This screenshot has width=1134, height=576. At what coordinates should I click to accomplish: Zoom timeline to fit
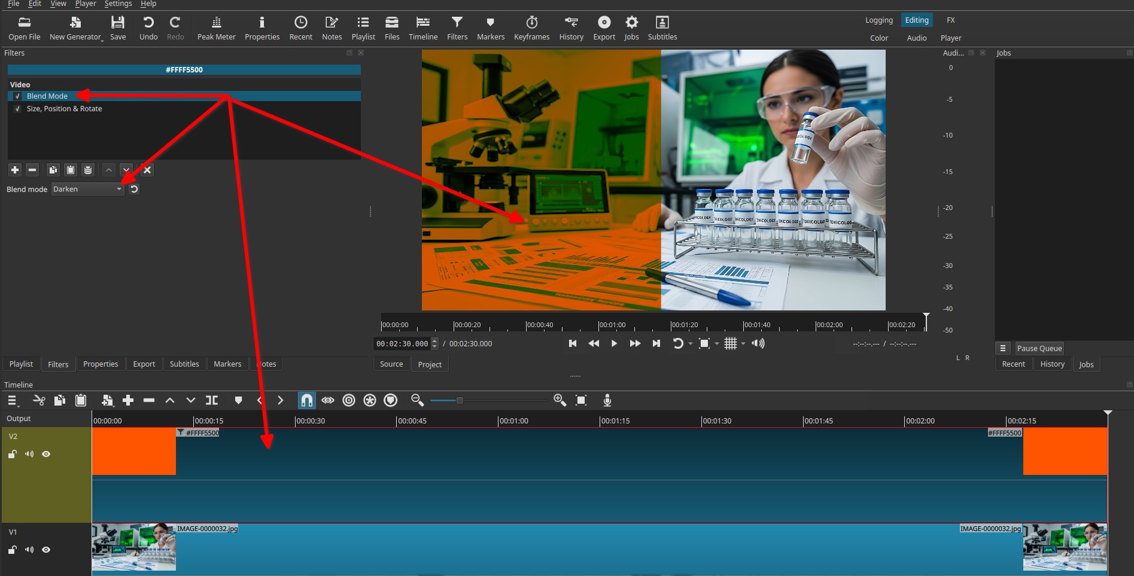pyautogui.click(x=580, y=400)
